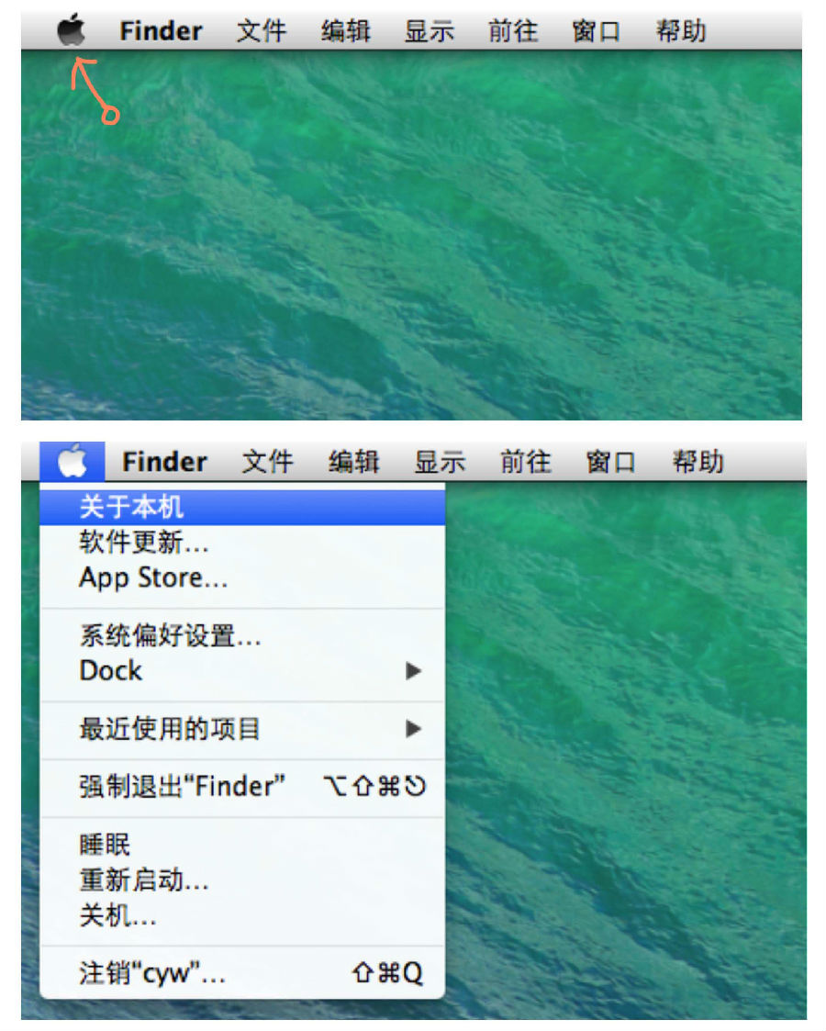Expand the 最近使用的项目 submenu arrow
The width and height of the screenshot is (826, 1031).
tap(413, 729)
